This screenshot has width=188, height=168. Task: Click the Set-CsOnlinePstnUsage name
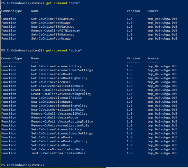click(x=51, y=39)
